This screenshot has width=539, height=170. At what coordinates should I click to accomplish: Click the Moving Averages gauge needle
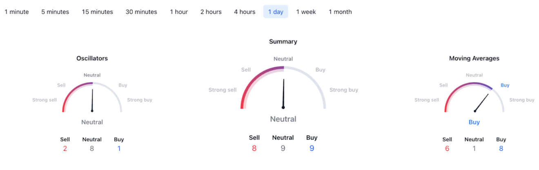481,103
